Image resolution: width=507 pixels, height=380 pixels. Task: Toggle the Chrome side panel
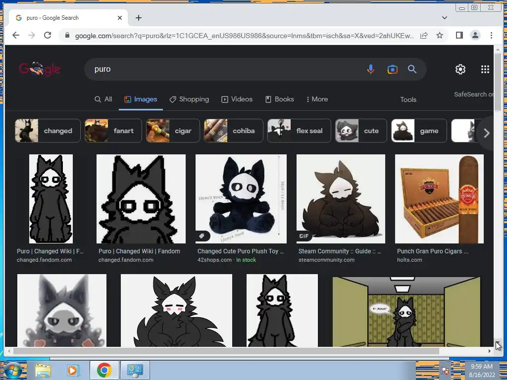459,35
